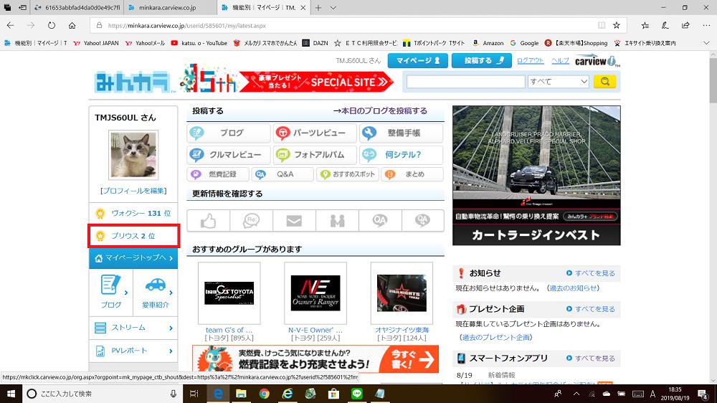Click the Windows Start button
Image resolution: width=717 pixels, height=403 pixels.
click(11, 394)
